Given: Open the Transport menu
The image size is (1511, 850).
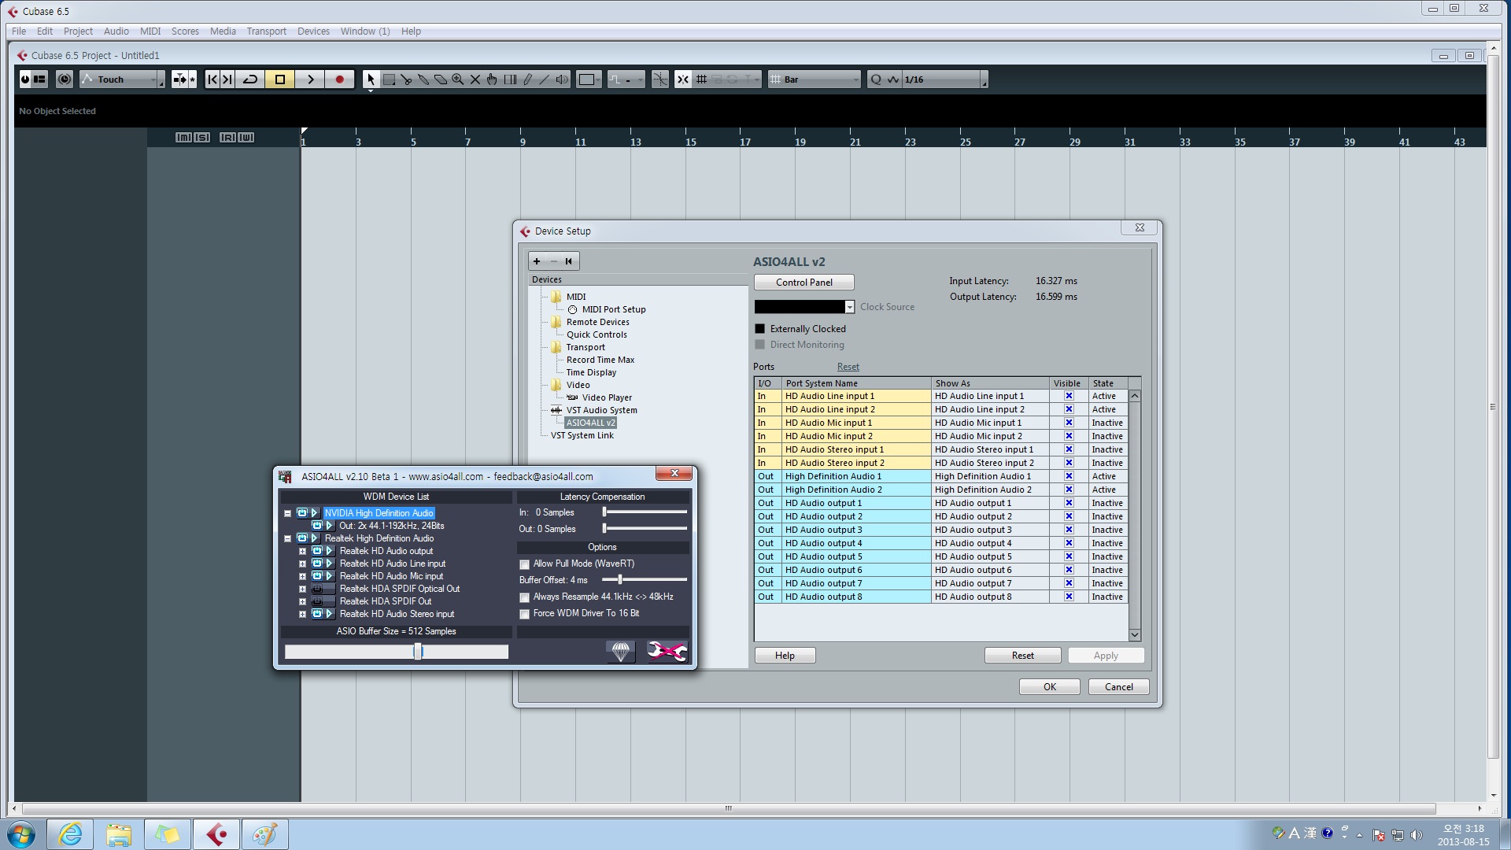Looking at the screenshot, I should 266,31.
